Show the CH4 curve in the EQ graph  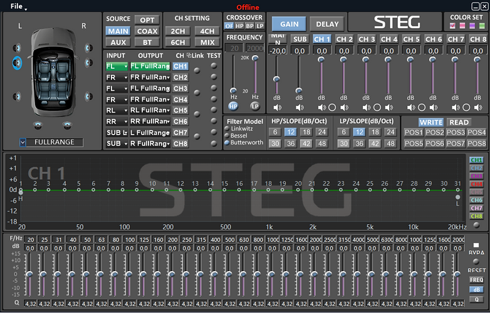(x=477, y=184)
